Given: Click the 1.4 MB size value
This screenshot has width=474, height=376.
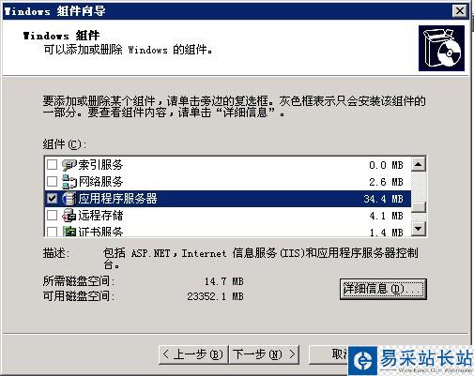Looking at the screenshot, I should click(386, 233).
